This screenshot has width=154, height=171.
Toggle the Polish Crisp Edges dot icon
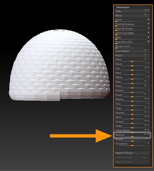pyautogui.click(x=148, y=33)
